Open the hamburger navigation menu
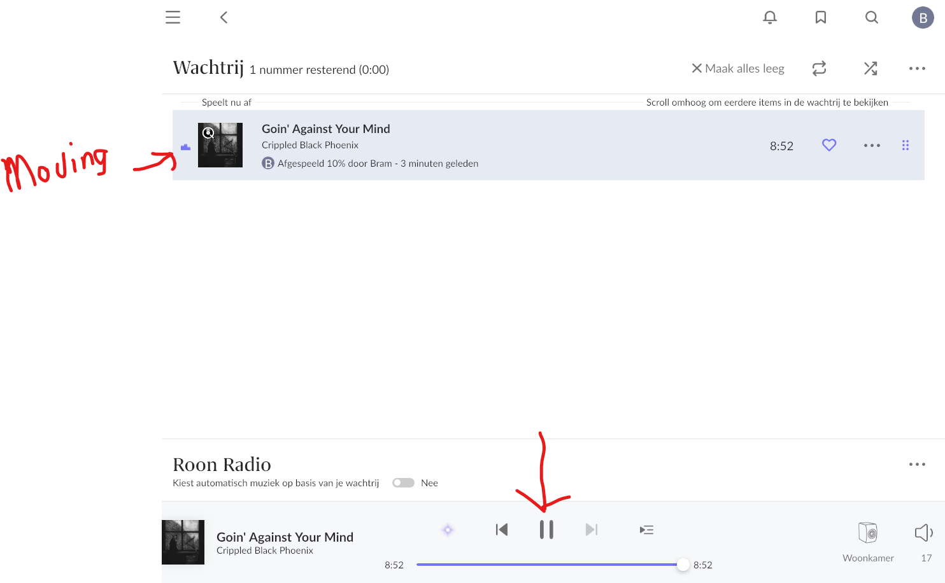 coord(173,17)
